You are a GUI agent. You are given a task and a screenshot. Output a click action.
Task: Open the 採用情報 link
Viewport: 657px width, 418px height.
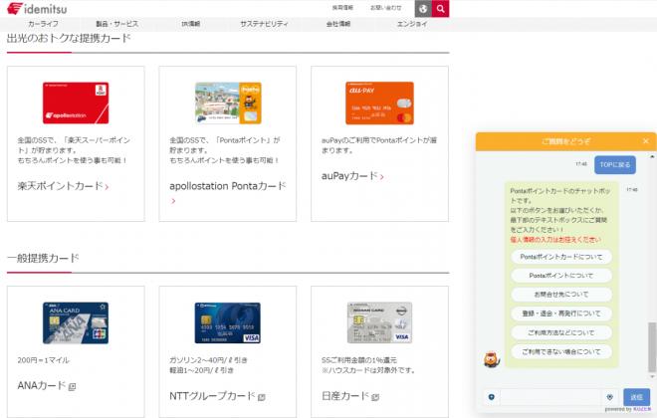pyautogui.click(x=342, y=8)
